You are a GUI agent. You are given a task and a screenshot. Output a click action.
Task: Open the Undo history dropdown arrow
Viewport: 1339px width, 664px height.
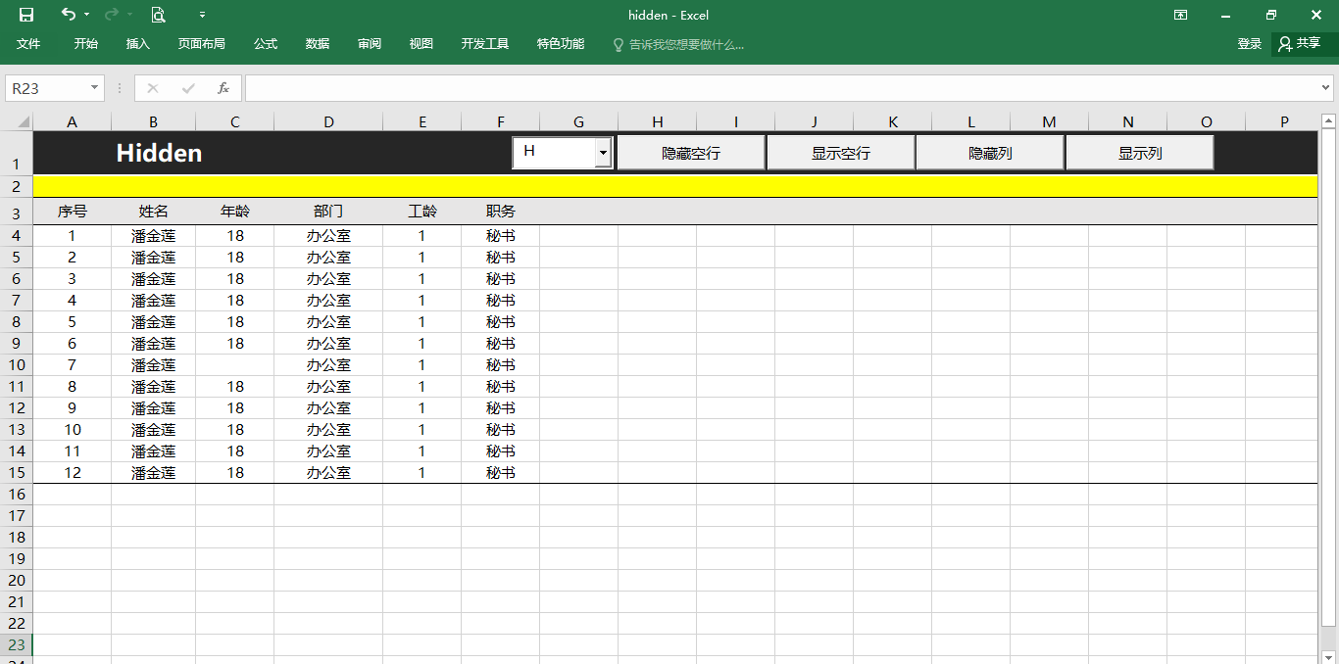(x=86, y=15)
